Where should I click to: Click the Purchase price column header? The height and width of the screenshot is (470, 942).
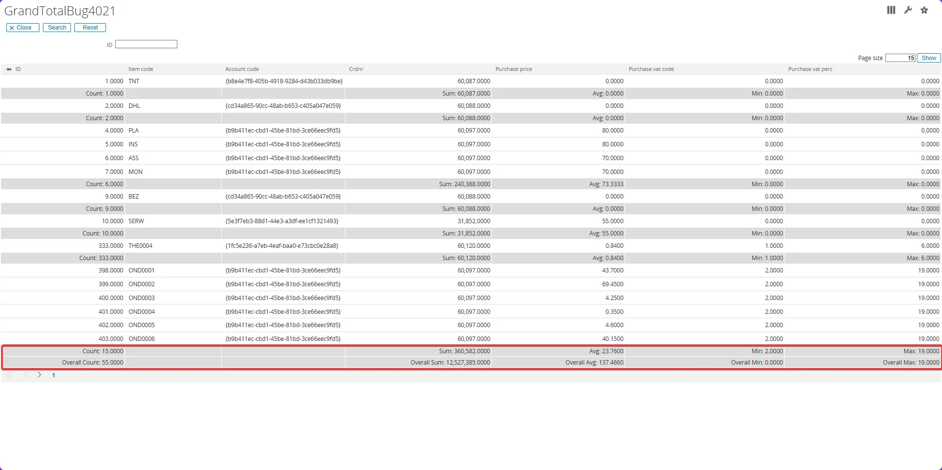(x=513, y=69)
